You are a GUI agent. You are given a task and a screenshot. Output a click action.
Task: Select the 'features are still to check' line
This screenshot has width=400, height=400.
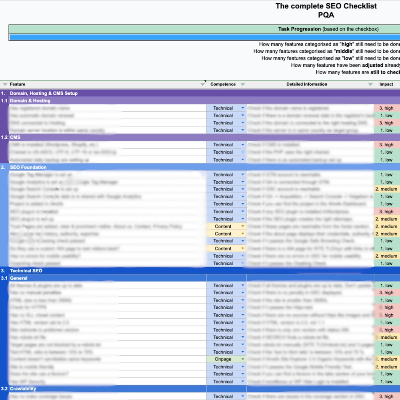358,72
